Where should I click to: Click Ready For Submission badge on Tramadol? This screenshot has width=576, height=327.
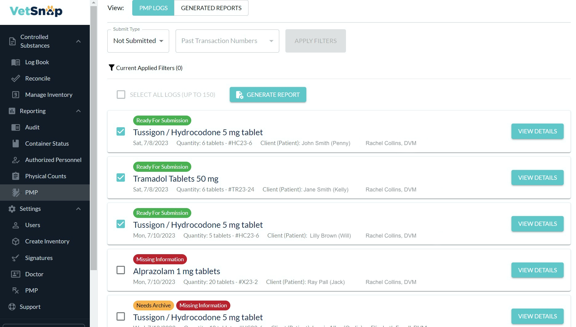(162, 167)
